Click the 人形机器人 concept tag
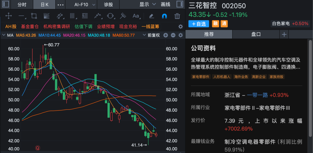The image size is (313, 153). coord(221,77)
